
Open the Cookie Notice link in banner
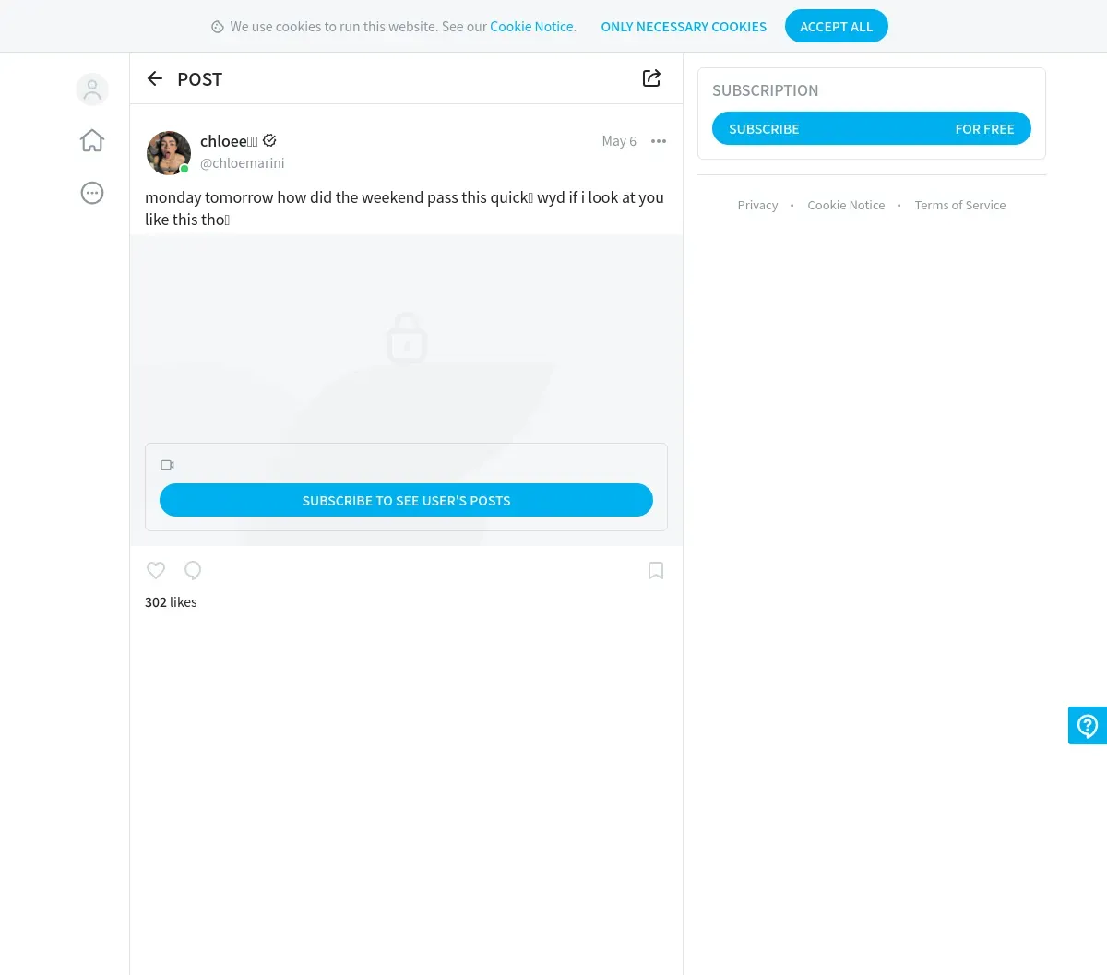(x=533, y=27)
